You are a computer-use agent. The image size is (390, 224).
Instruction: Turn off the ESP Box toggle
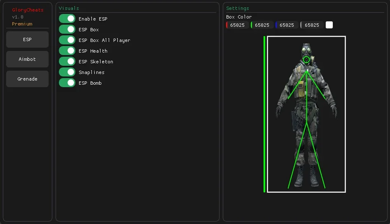(x=67, y=29)
